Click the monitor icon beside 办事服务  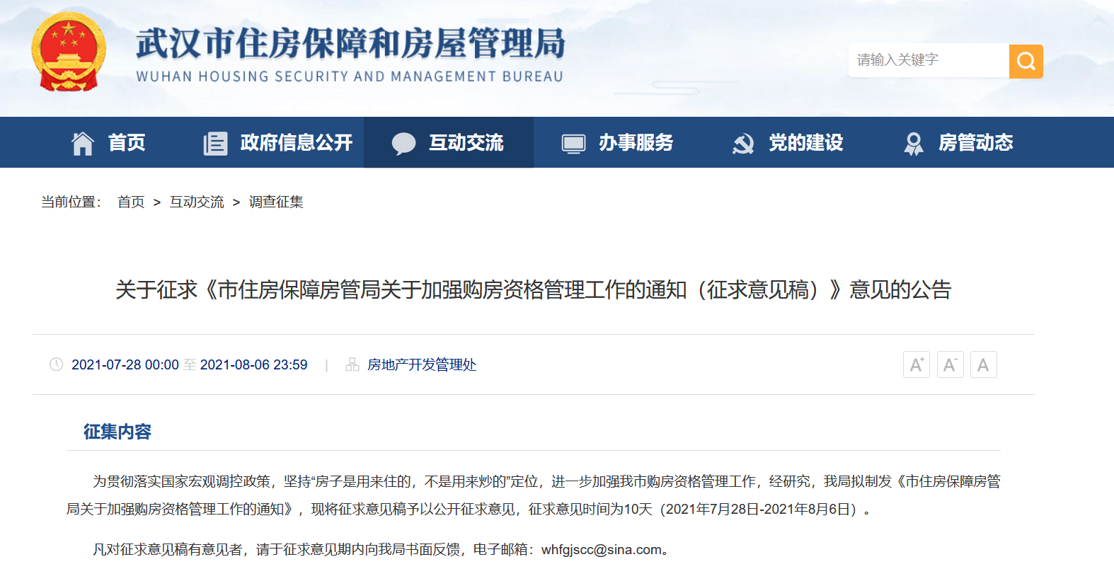pos(573,143)
